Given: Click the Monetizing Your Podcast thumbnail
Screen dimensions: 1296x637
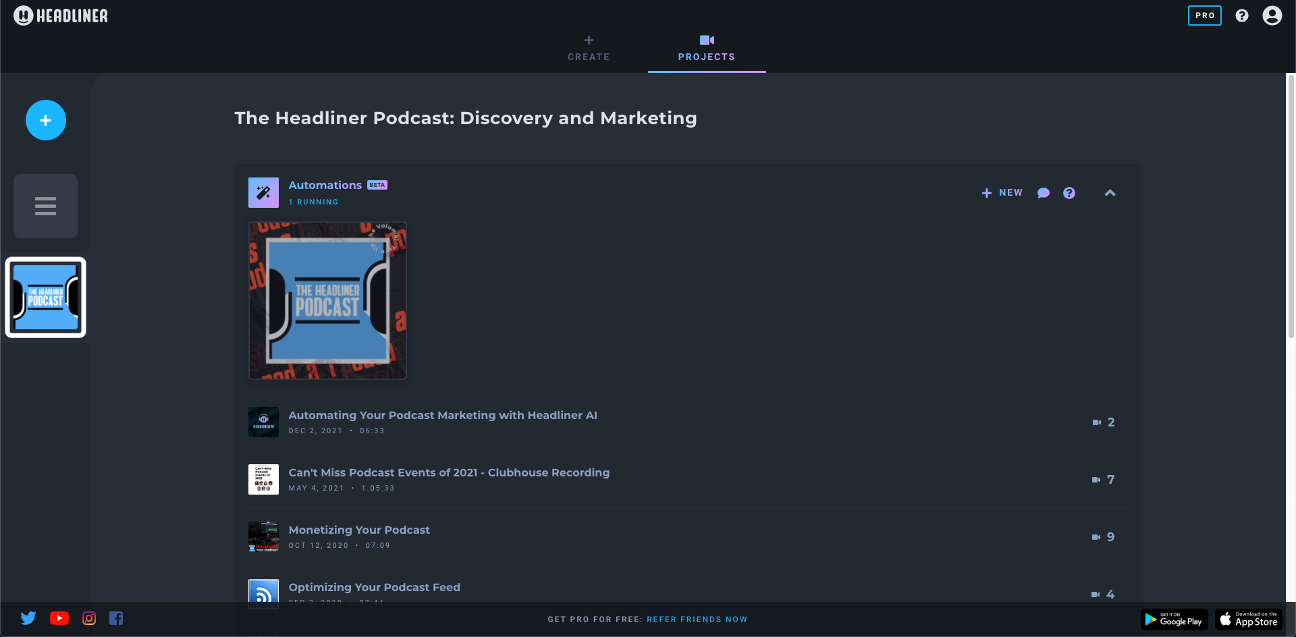Looking at the screenshot, I should click(263, 536).
